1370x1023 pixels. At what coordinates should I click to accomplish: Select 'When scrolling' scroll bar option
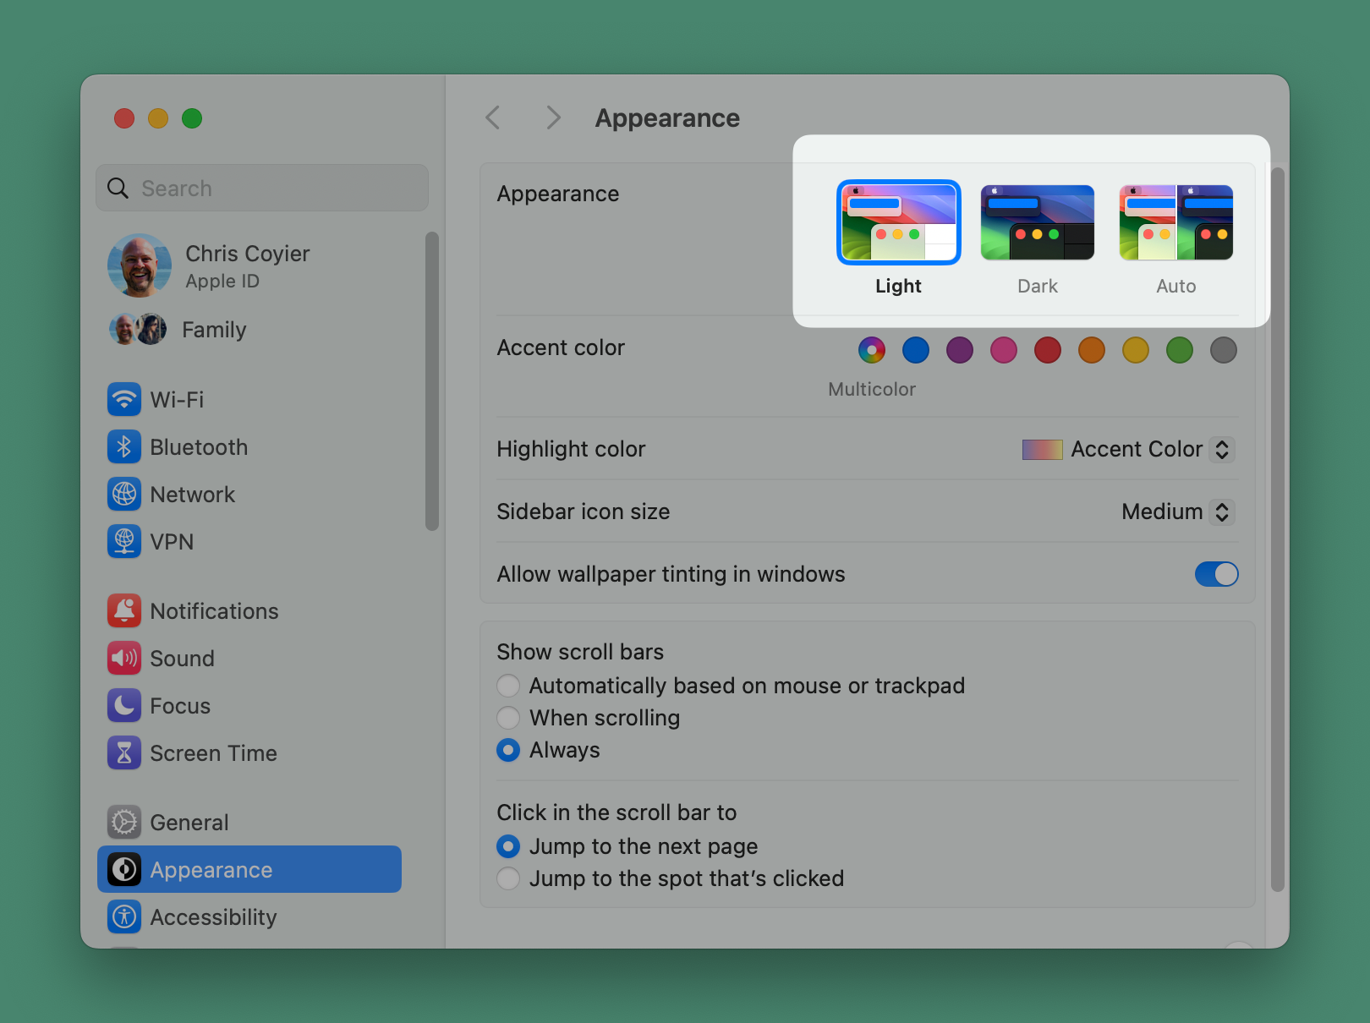508,718
